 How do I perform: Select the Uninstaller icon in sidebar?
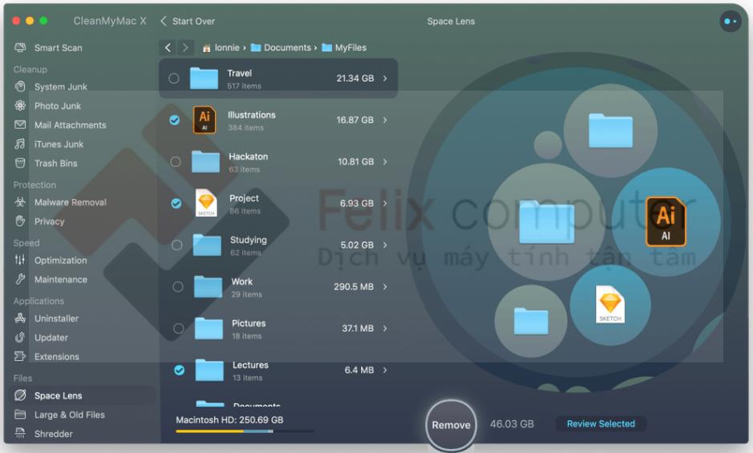point(20,318)
